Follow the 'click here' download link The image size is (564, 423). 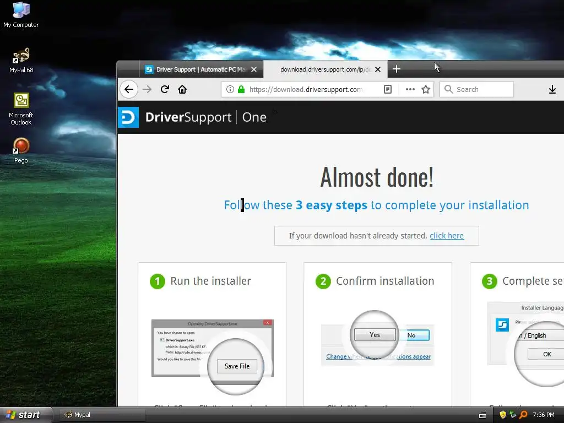(447, 236)
